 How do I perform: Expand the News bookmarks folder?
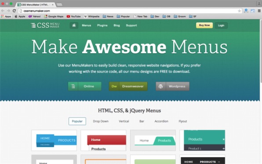pyautogui.click(x=108, y=16)
